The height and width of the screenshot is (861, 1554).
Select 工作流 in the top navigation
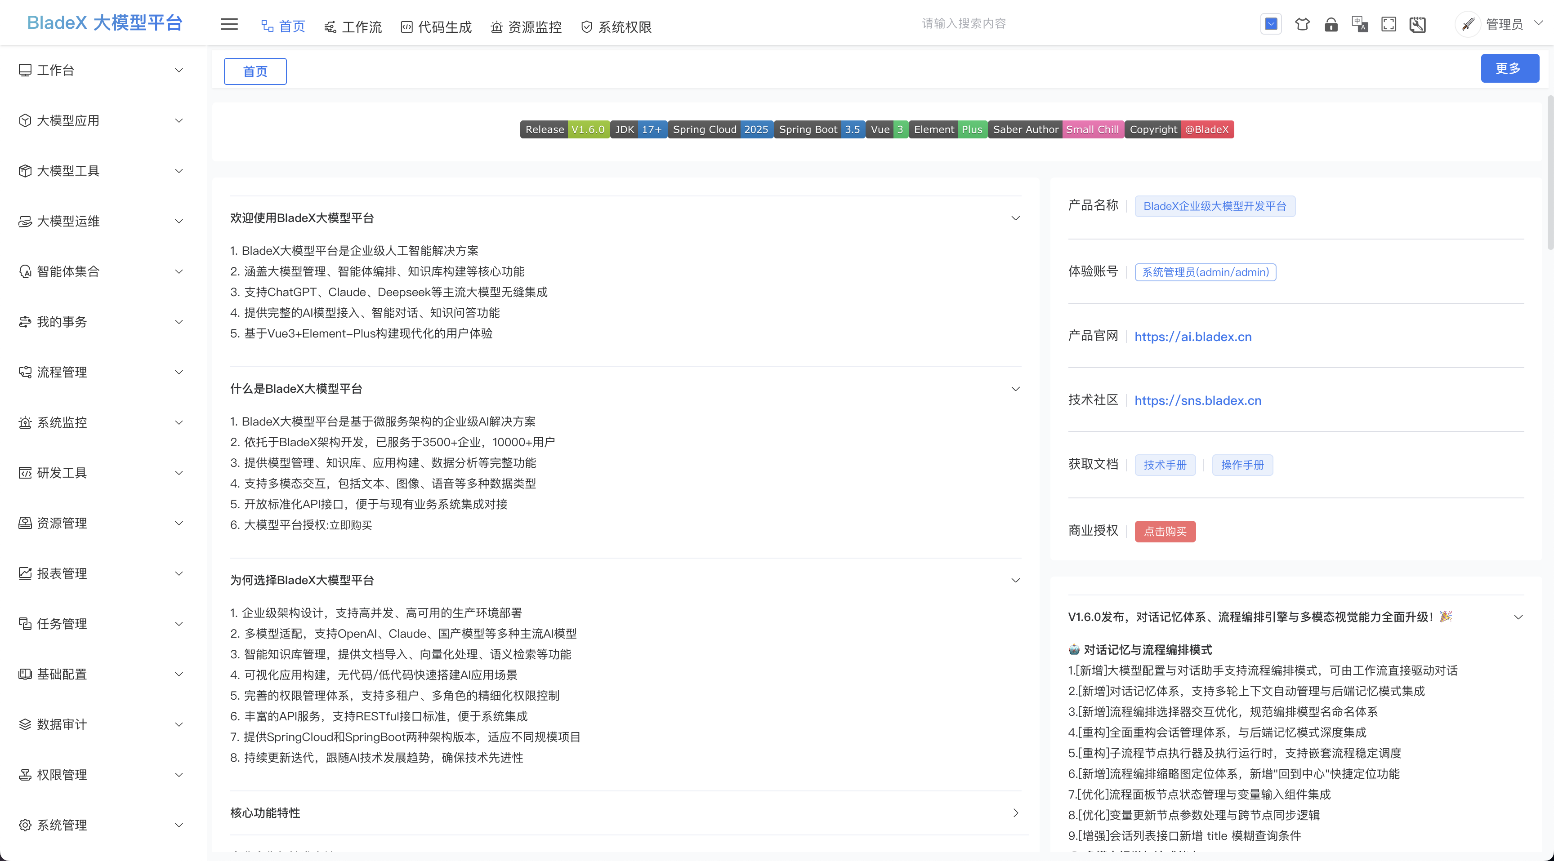click(353, 27)
